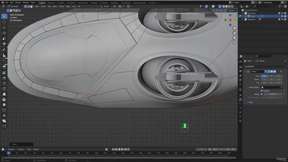
Task: Switch to the UV Editing workspace tab
Action: coord(71,3)
